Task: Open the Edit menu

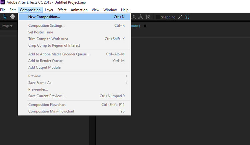Action: click(13, 10)
